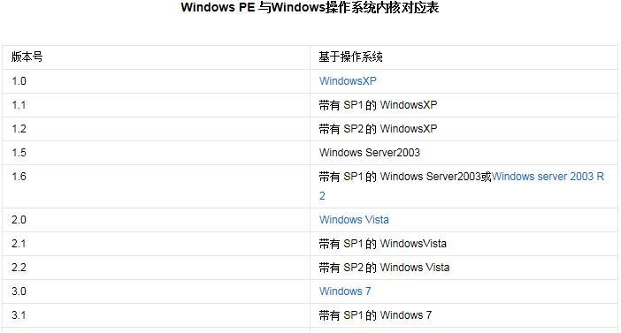621x333 pixels.
Task: Open the Windows Vista link
Action: pos(354,220)
